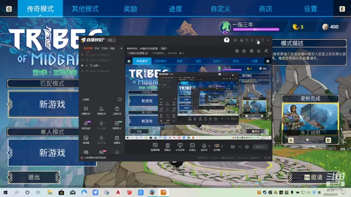
Task: Click the padlock icon above the preview
Action: [244, 51]
